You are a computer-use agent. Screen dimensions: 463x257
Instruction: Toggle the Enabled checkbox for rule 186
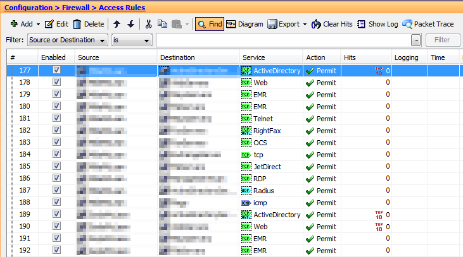pyautogui.click(x=56, y=178)
